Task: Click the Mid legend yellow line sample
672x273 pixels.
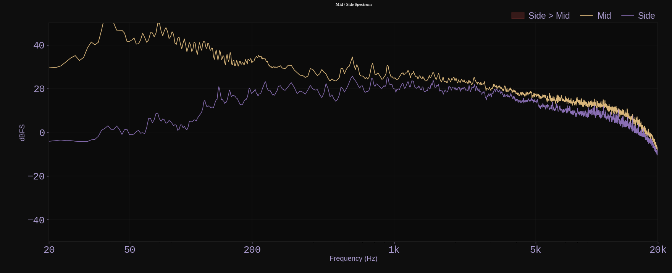Action: coord(586,16)
